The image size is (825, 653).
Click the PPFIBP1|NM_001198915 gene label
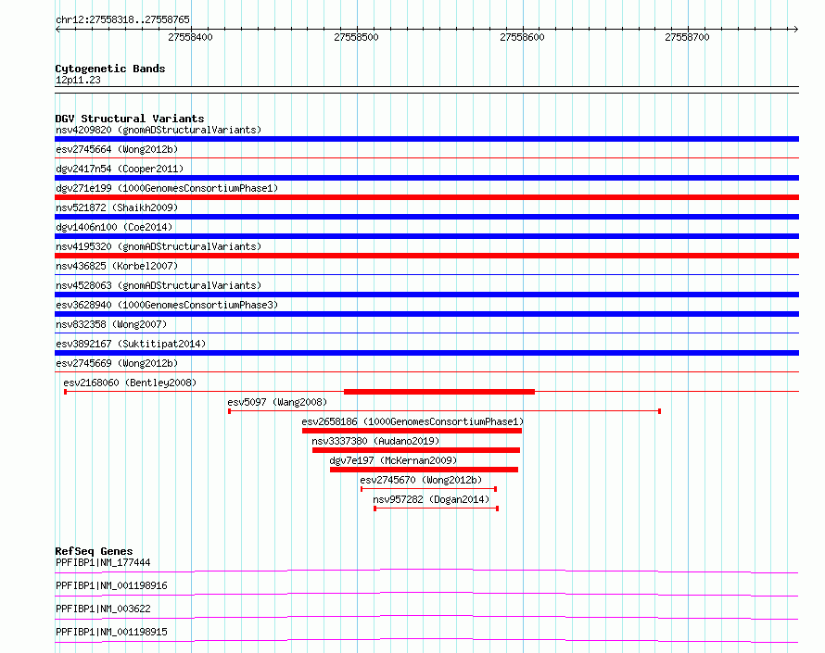[111, 632]
